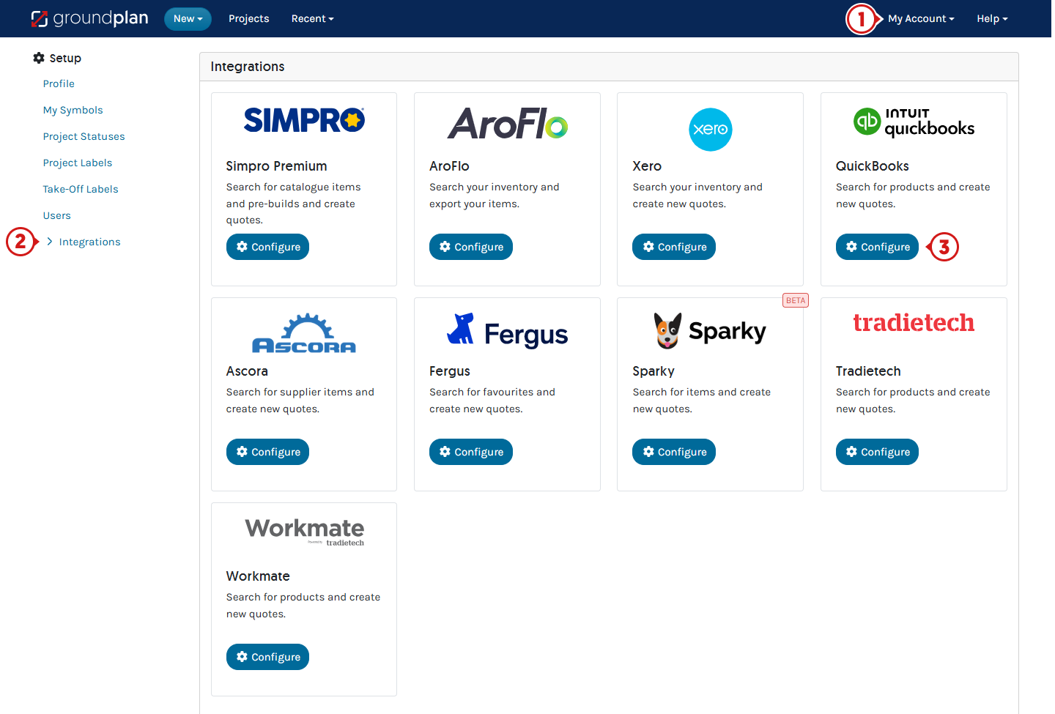Click Xero 'Search your inventory' description
The image size is (1055, 714).
pos(697,196)
